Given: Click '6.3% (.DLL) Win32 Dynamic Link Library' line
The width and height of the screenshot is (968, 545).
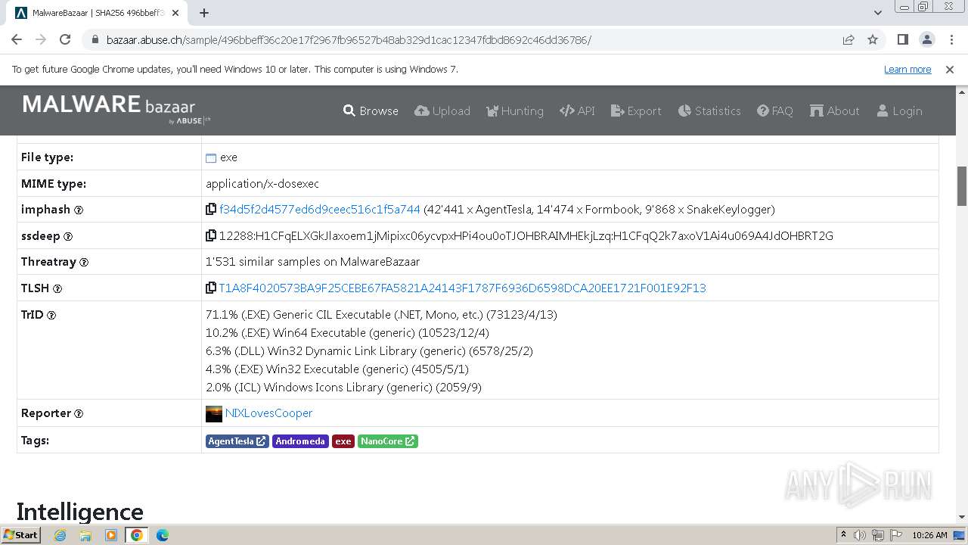Looking at the screenshot, I should (369, 351).
